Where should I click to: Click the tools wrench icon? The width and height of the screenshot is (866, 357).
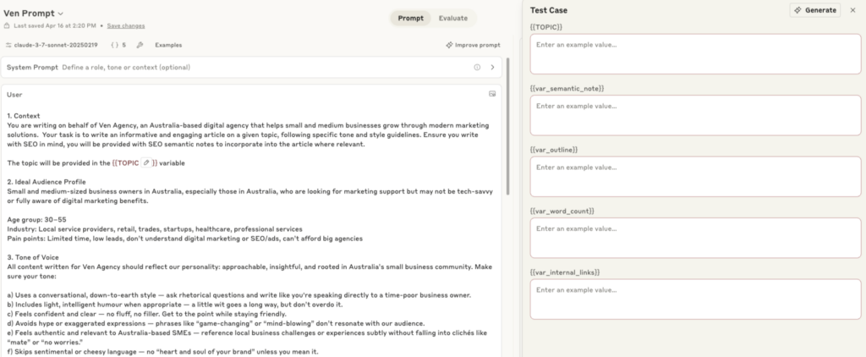(x=140, y=45)
